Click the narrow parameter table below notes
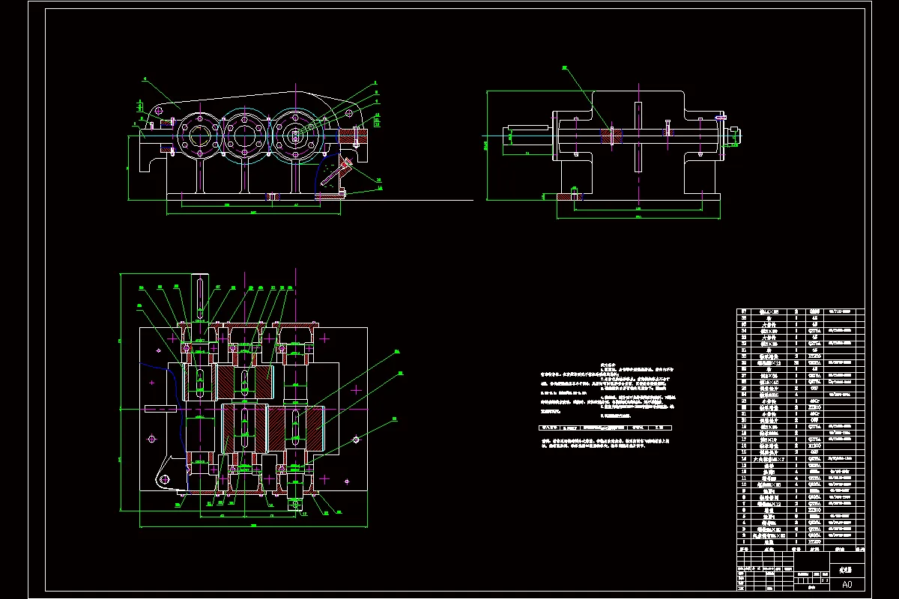This screenshot has width=899, height=599. 605,428
